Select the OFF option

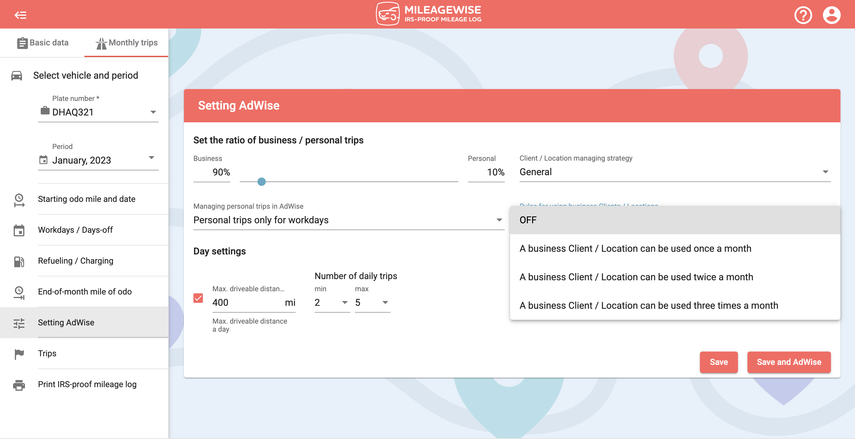click(675, 220)
